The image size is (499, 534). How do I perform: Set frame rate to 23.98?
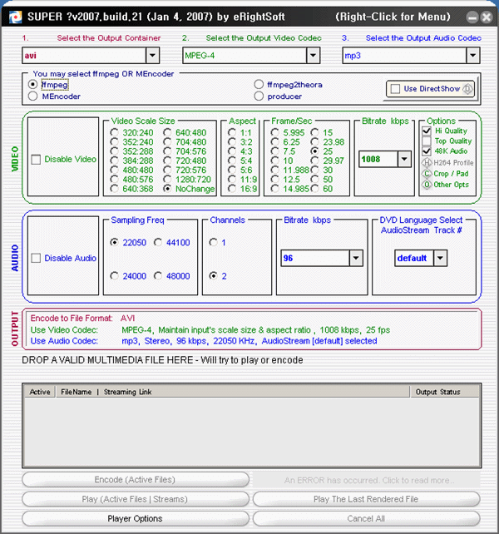314,141
